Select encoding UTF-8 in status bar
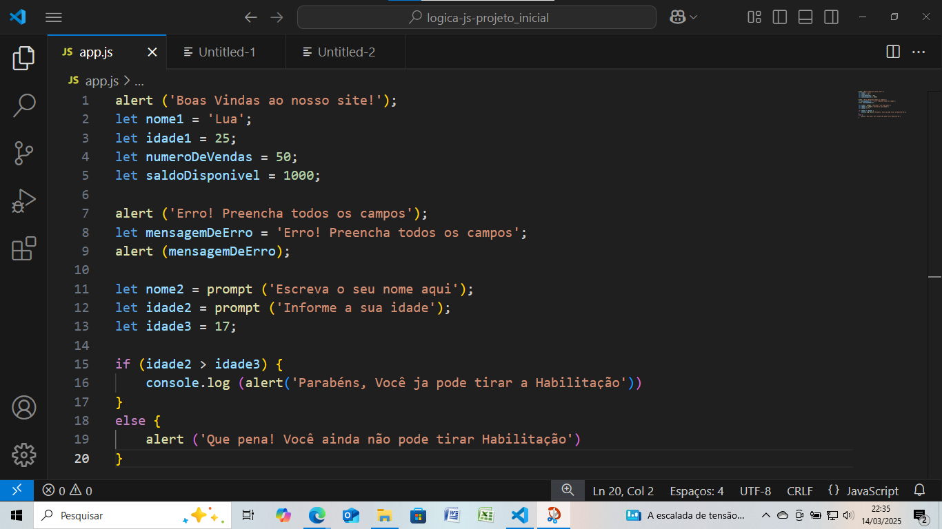Screen dimensions: 942x529 pyautogui.click(x=755, y=491)
